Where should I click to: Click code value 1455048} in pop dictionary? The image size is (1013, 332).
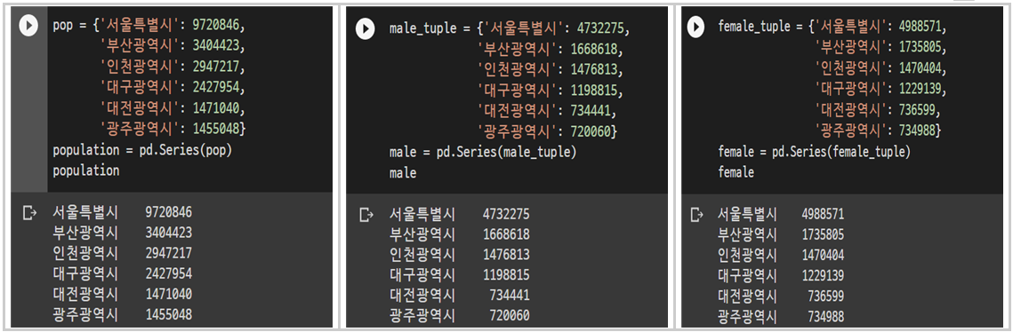click(219, 129)
